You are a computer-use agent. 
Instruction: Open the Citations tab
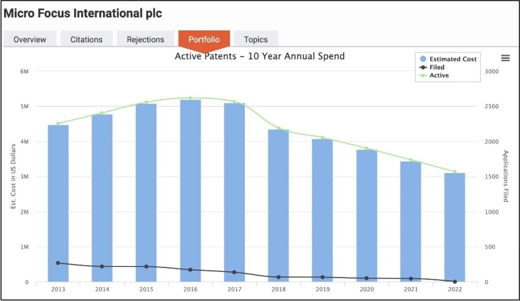pos(86,40)
